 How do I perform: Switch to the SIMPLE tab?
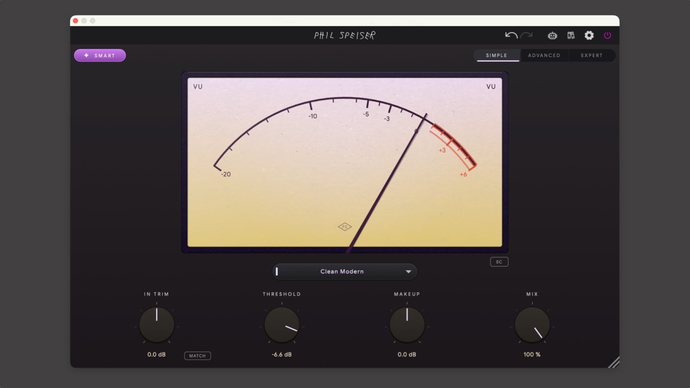pos(496,55)
